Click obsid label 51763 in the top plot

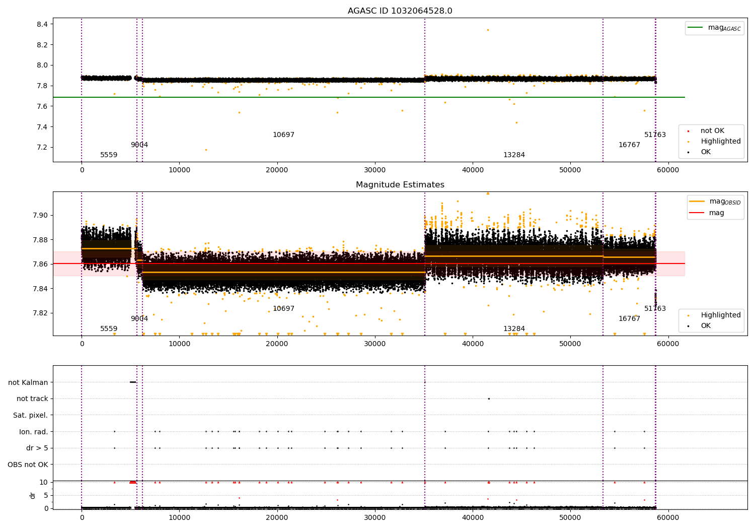[655, 135]
